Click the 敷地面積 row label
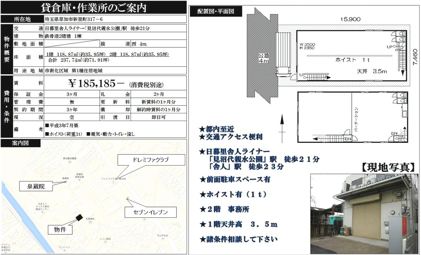The image size is (421, 255). (x=28, y=44)
